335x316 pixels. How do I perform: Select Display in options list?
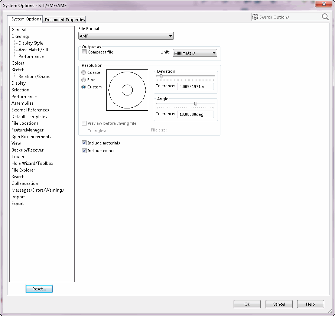click(19, 83)
